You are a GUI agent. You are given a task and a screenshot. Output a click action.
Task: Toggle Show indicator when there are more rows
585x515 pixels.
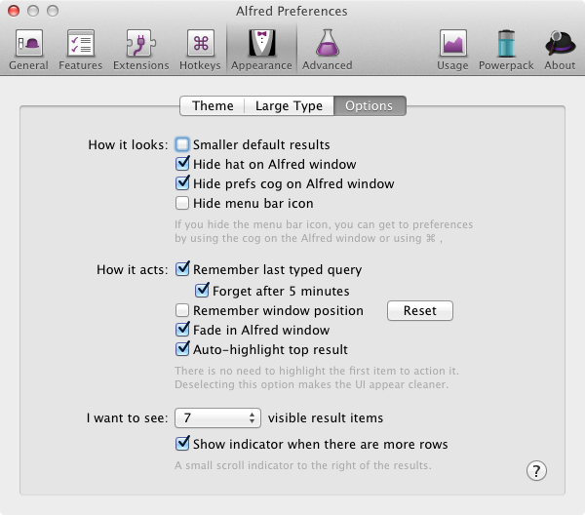[182, 444]
